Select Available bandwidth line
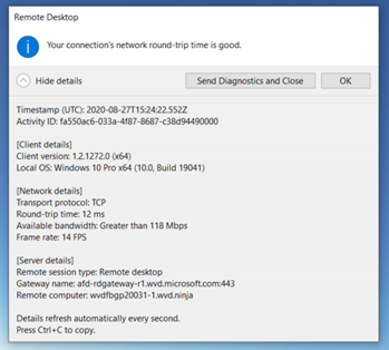This screenshot has height=350, width=389. [102, 226]
